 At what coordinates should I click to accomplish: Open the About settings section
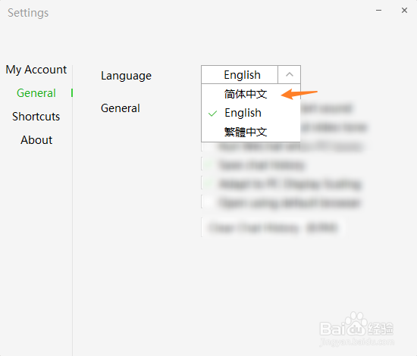(36, 139)
